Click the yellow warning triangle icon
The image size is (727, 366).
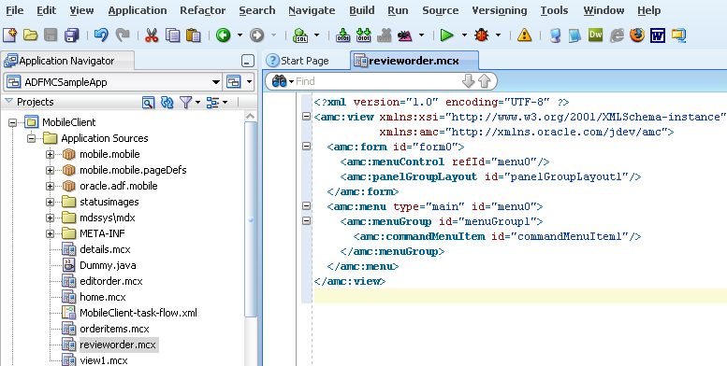[x=524, y=35]
